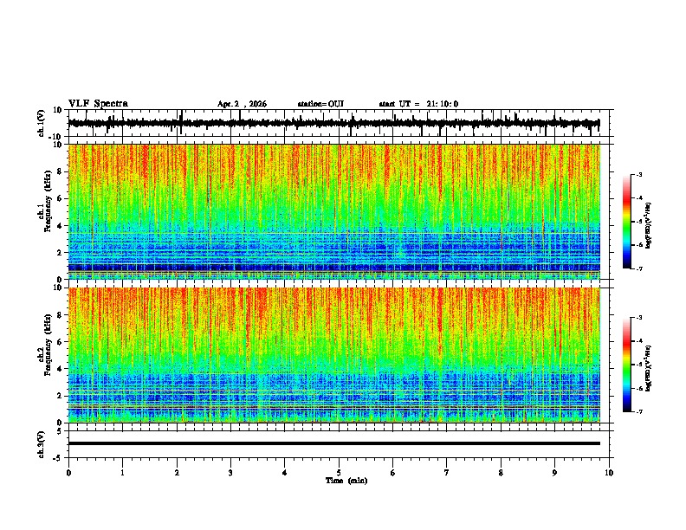Click time axis tick label "1"
Image resolution: width=686 pixels, height=530 pixels.
pos(122,473)
